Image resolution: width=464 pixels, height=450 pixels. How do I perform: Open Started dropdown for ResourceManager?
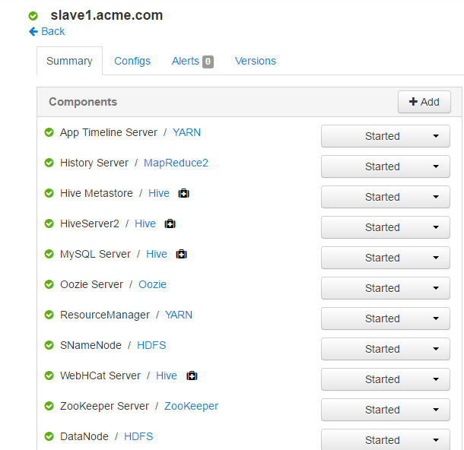click(386, 318)
